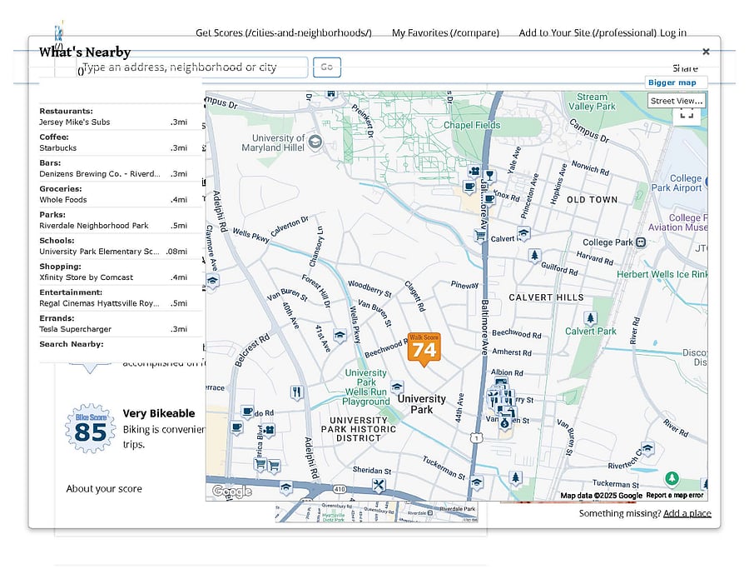Click the Share link

click(x=685, y=68)
